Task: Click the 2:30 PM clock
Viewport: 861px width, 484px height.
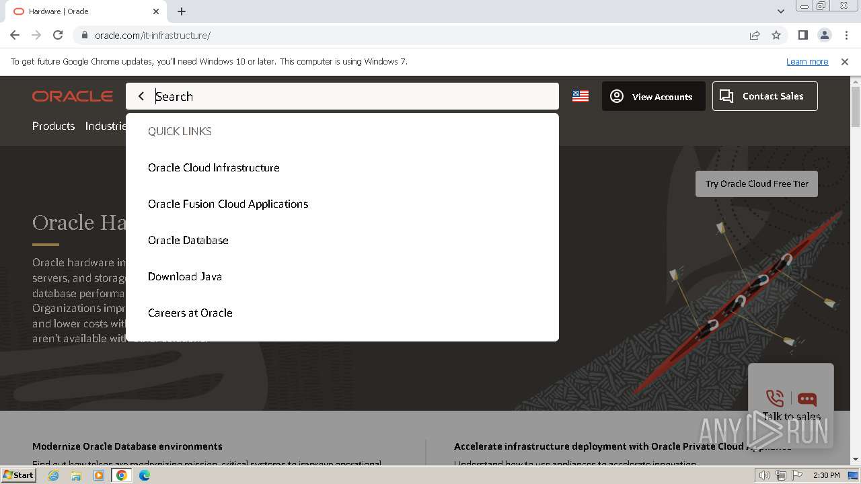Action: tap(827, 475)
